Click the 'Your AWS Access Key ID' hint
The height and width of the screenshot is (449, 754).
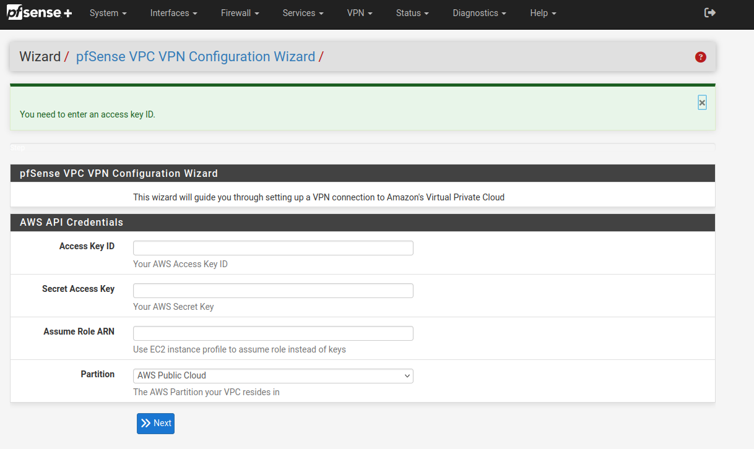(x=180, y=264)
